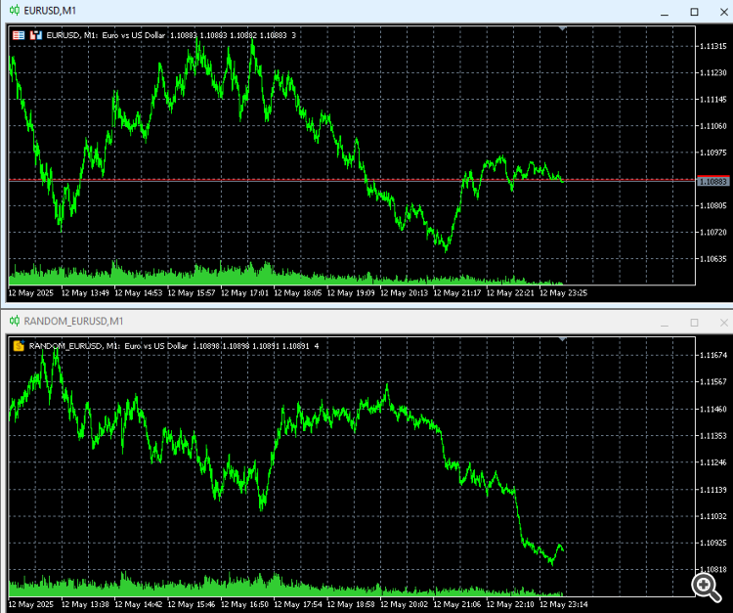
Task: Click the '12 May 19:09' time label
Action: (x=351, y=293)
